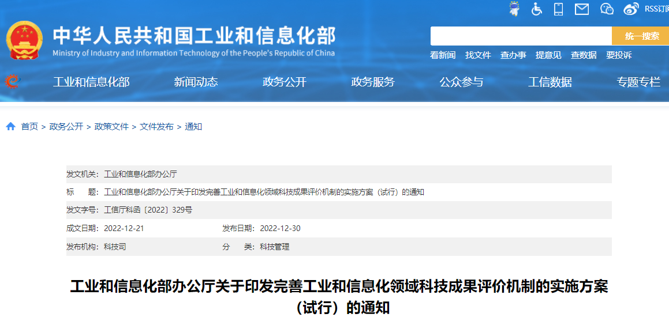669x325 pixels.
Task: Go to 政策文件 in the breadcrumb
Action: (111, 127)
